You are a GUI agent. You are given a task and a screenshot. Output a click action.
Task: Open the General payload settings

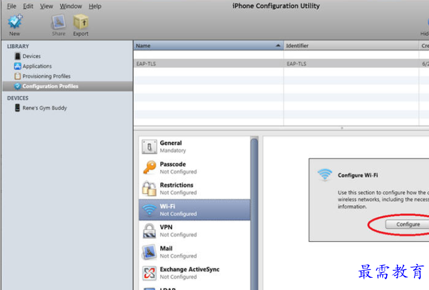[x=194, y=146]
